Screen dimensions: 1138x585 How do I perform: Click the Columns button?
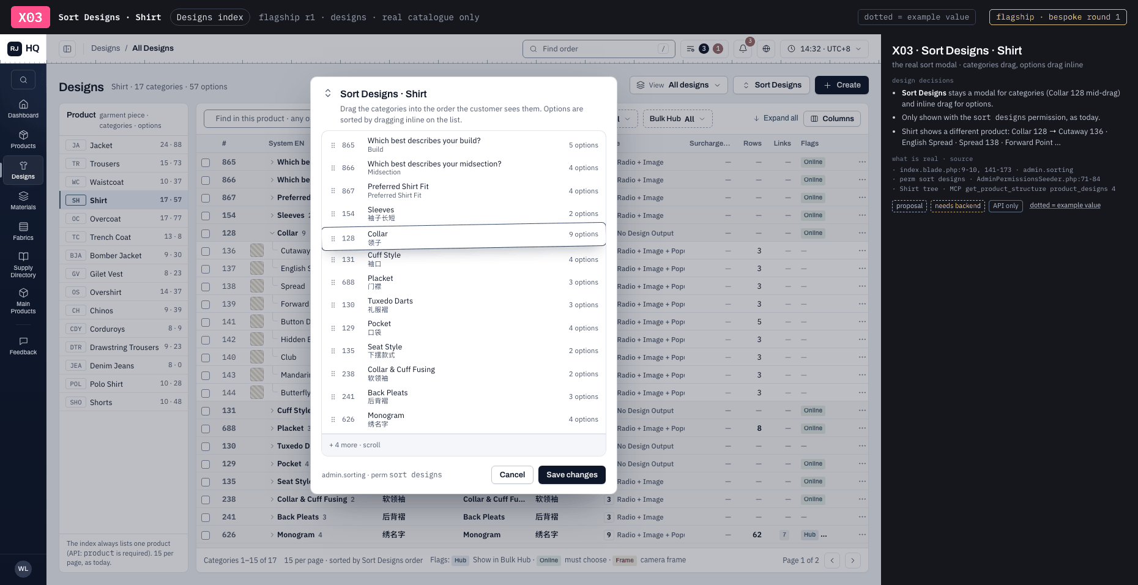[832, 119]
